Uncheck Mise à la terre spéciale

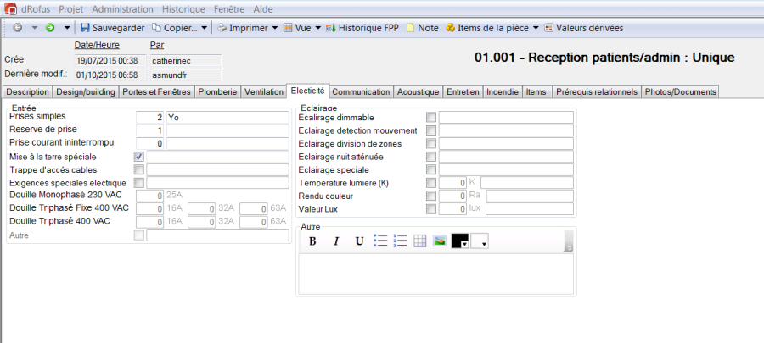(x=139, y=157)
